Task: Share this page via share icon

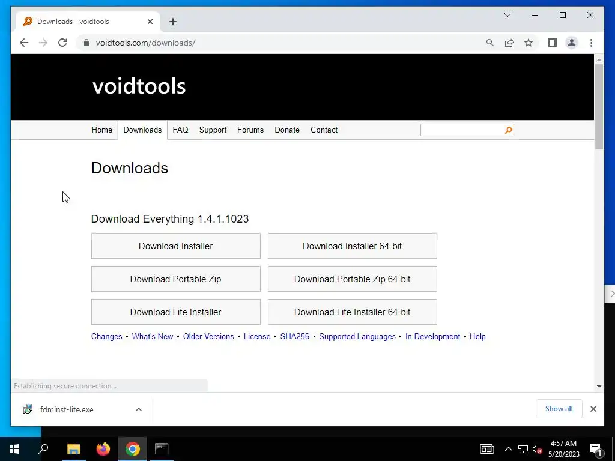Action: tap(509, 43)
